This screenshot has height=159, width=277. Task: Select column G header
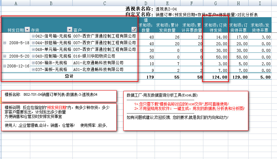[216, 3]
